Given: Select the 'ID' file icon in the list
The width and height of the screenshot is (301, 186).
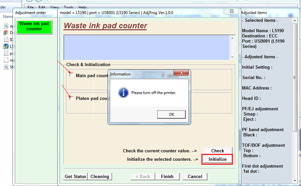Looking at the screenshot, I should (6, 39).
